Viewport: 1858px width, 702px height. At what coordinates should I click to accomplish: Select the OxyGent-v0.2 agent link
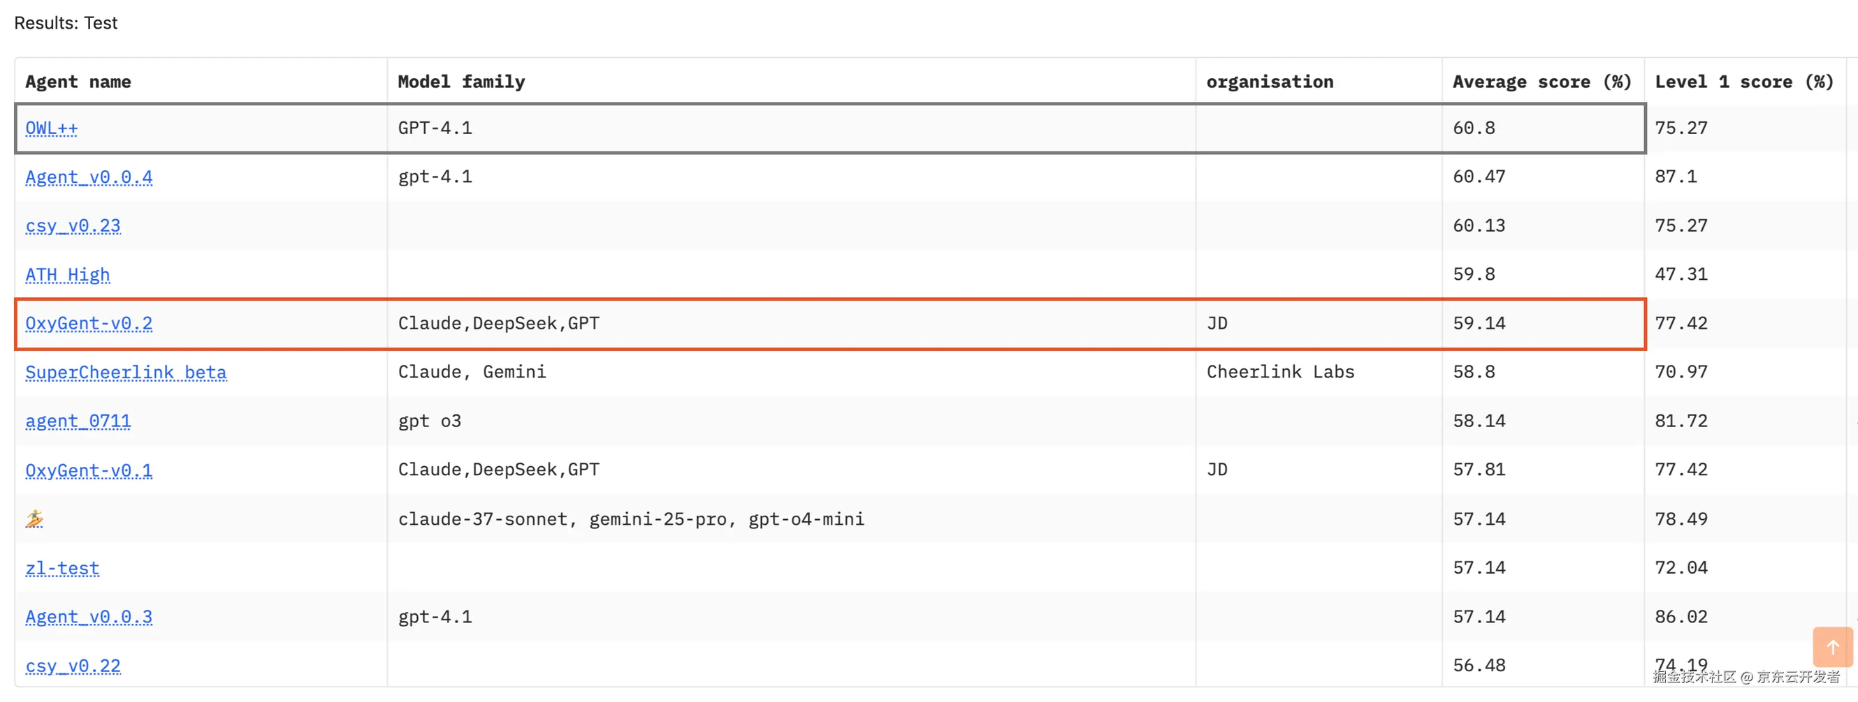pyautogui.click(x=89, y=323)
